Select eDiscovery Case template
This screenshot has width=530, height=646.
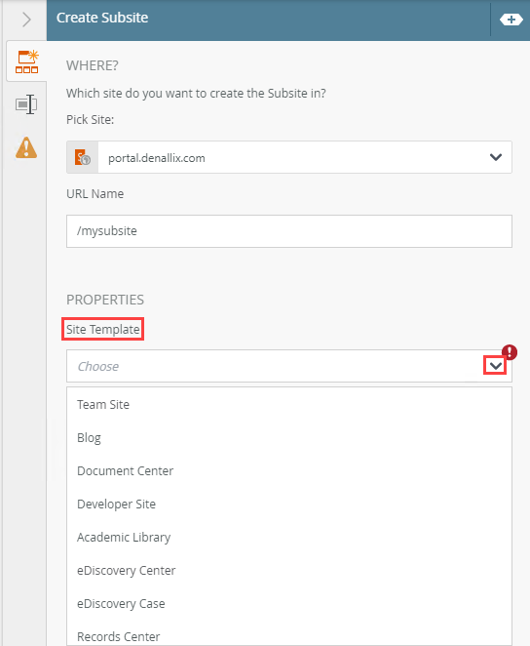289,604
